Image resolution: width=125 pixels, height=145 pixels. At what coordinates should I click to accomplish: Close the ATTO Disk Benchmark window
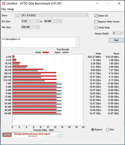click(119, 3)
